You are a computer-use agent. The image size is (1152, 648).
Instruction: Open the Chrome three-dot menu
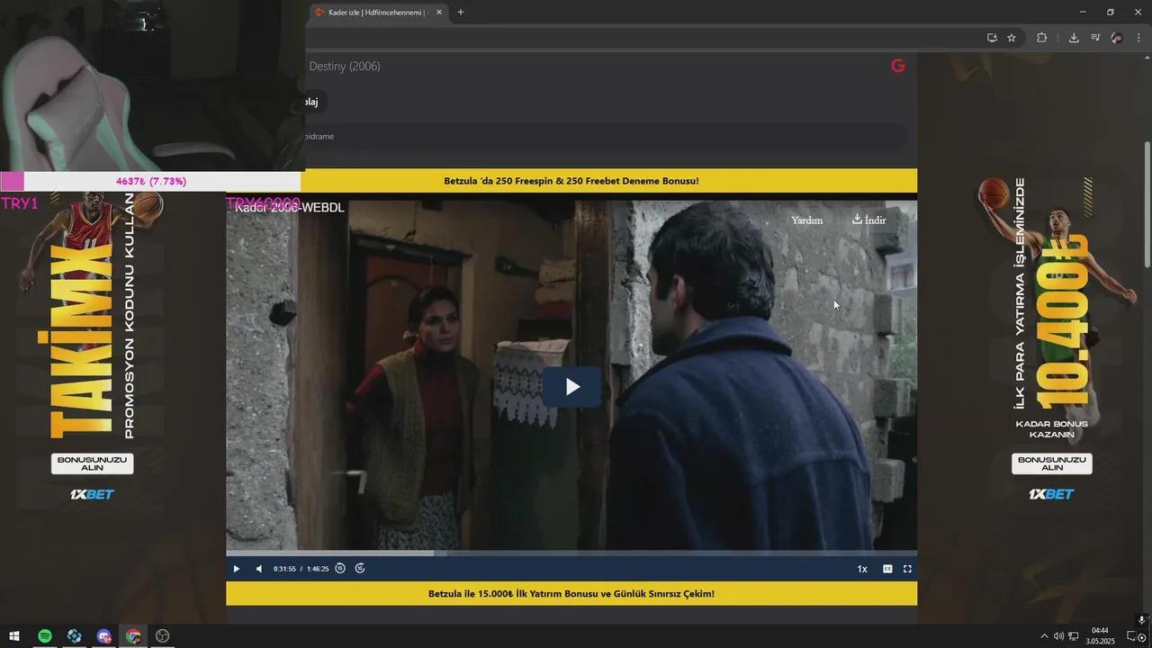point(1138,38)
